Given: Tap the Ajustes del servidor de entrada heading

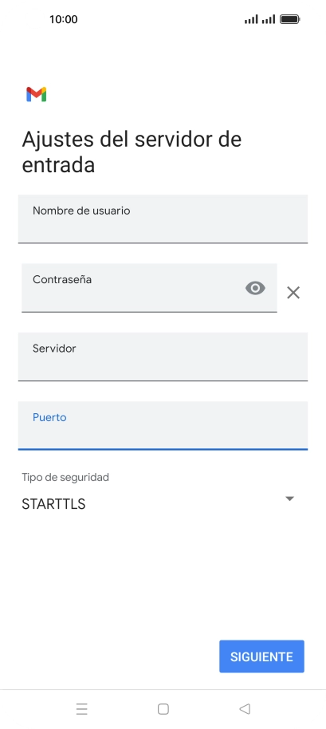Looking at the screenshot, I should click(x=132, y=152).
